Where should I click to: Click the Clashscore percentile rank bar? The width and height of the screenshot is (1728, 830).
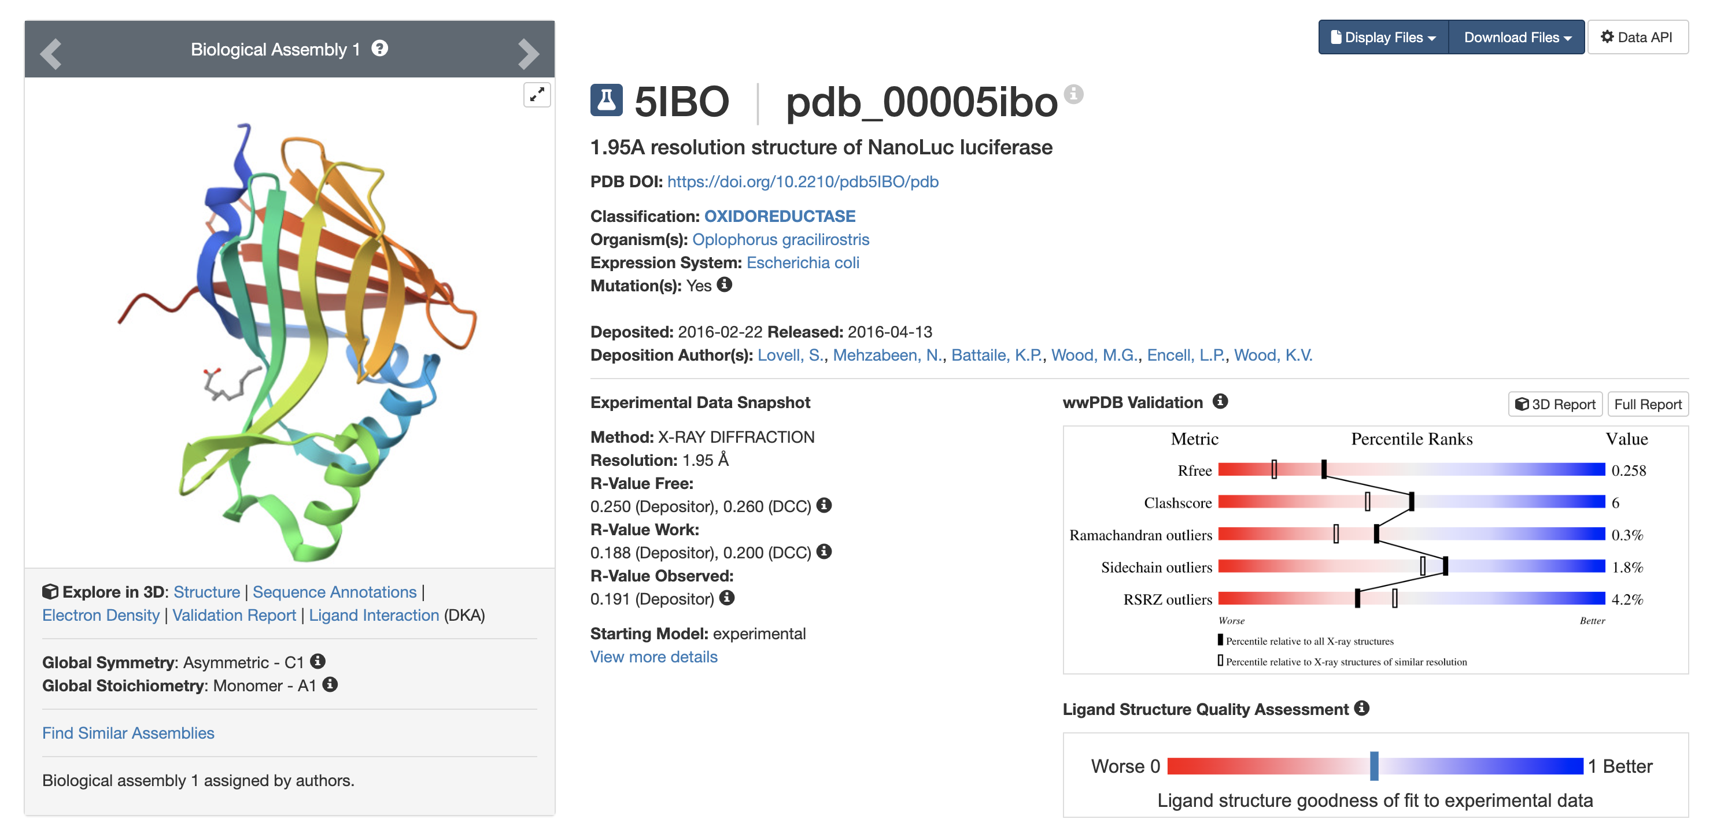point(1411,502)
